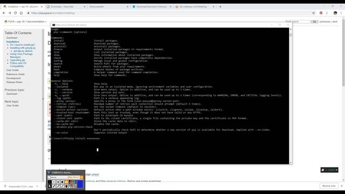This screenshot has height=194, width=345.
Task: Click the browser address bar URL
Action: click(53, 13)
